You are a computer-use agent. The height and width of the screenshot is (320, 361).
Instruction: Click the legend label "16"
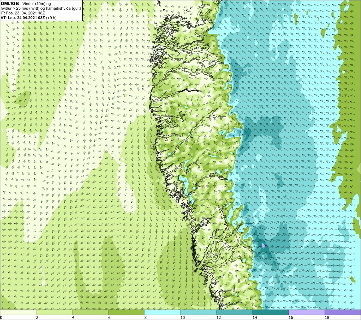point(291,318)
